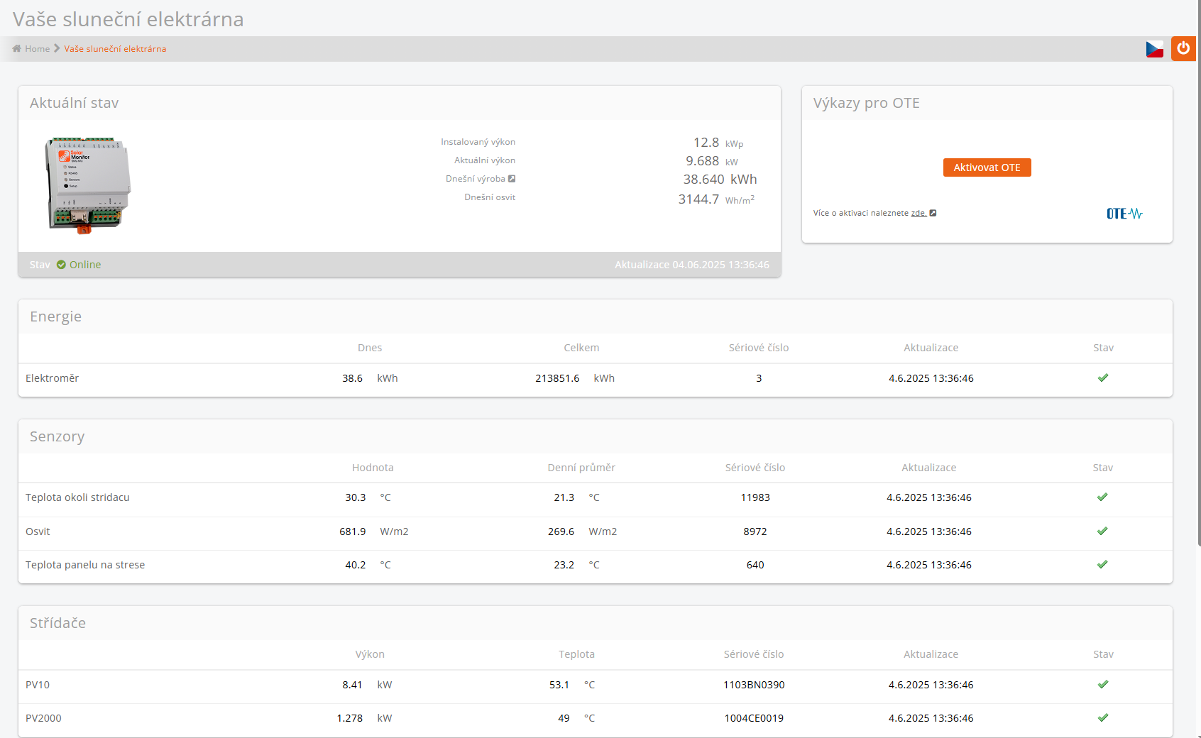The height and width of the screenshot is (738, 1201).
Task: Click Teplota panelu na strese sensor row
Action: [85, 565]
